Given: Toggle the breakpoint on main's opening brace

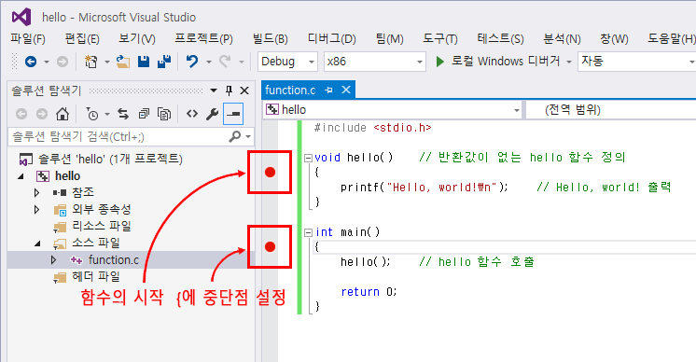Looking at the screenshot, I should pos(270,246).
